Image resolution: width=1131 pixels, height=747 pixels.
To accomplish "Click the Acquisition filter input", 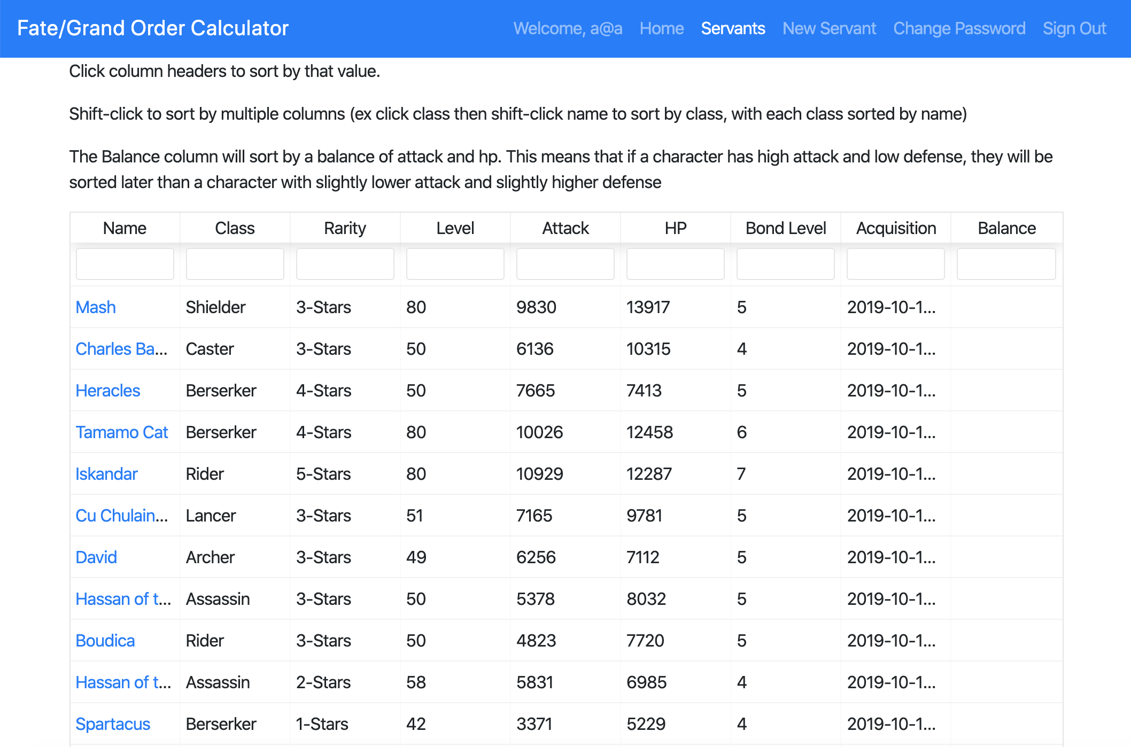I will [x=895, y=264].
